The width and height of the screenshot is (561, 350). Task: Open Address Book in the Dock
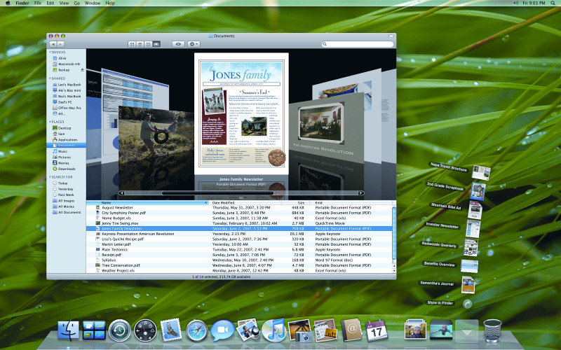pos(351,330)
